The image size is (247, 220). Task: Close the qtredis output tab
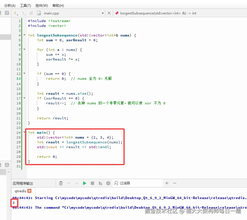pyautogui.click(x=29, y=191)
